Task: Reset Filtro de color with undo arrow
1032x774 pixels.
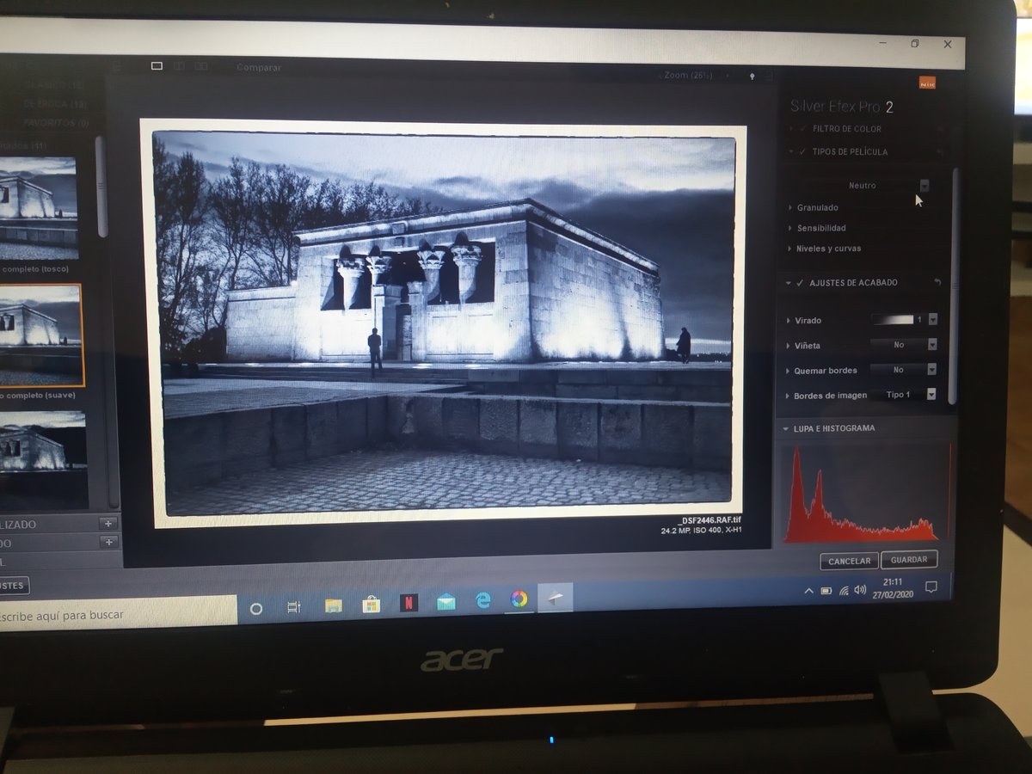Action: coord(940,129)
